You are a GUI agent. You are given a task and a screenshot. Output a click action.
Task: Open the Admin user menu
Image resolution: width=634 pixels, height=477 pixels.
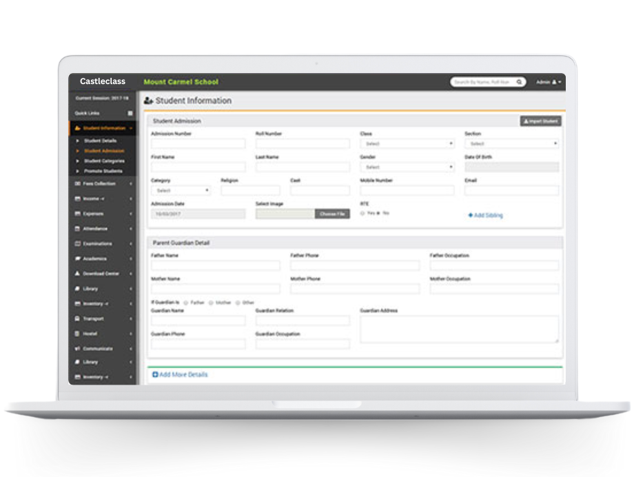pyautogui.click(x=549, y=82)
